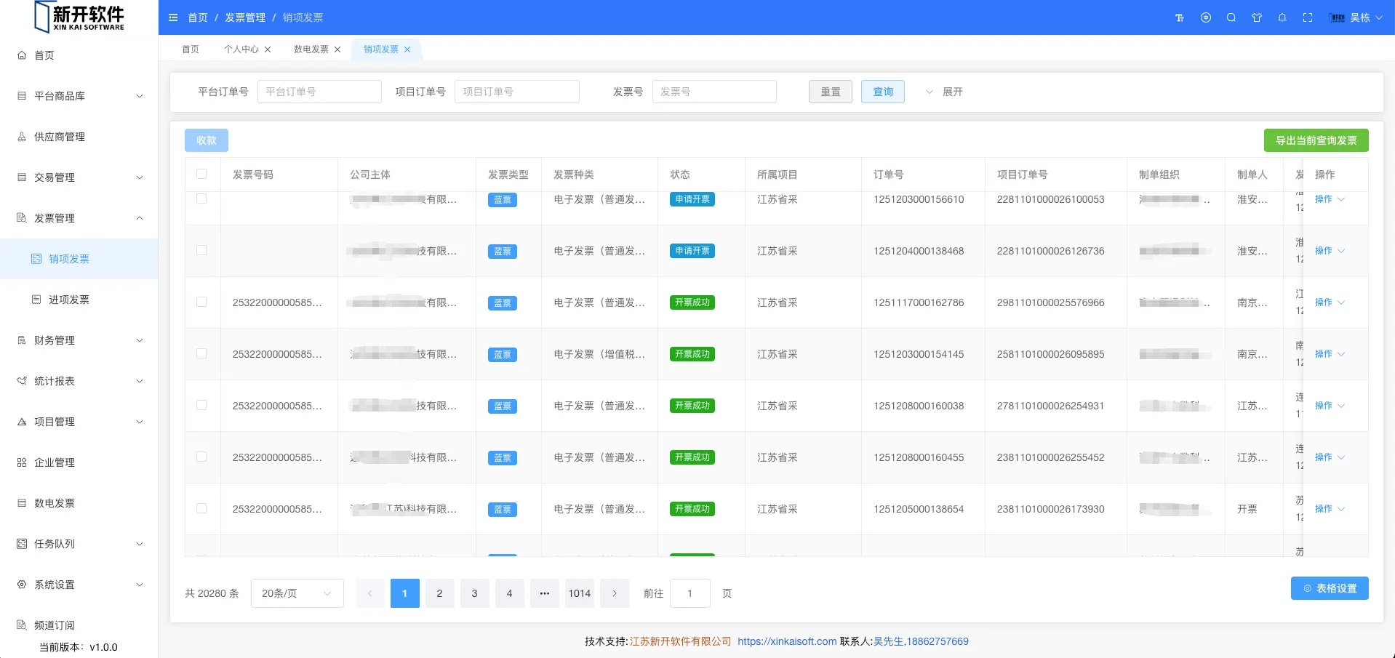
Task: Close the 数电发票 tab
Action: (x=337, y=49)
